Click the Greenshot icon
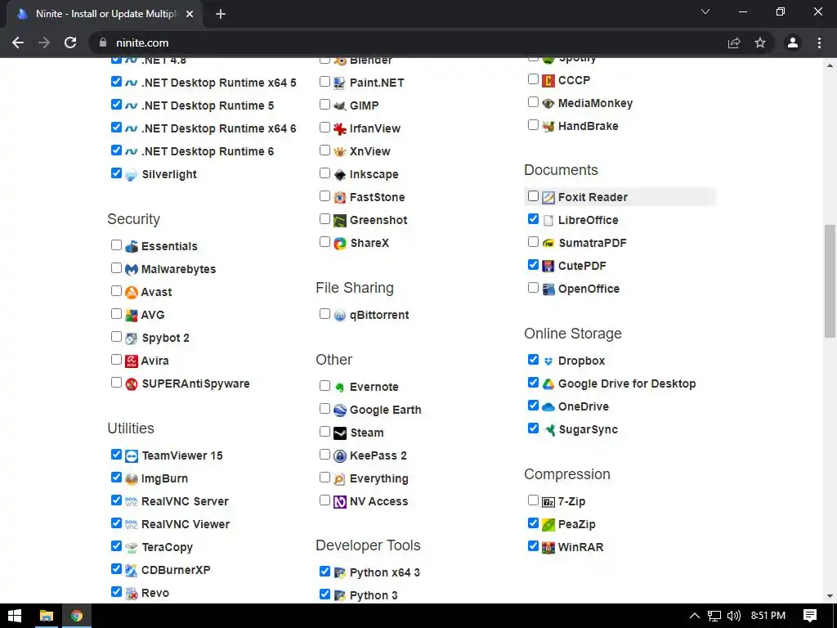 click(340, 221)
